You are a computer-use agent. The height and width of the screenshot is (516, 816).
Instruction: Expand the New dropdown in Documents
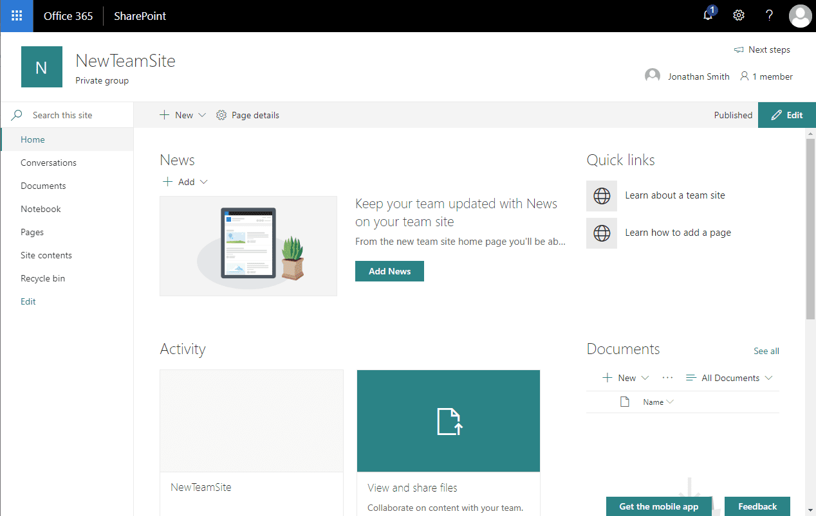pyautogui.click(x=645, y=378)
